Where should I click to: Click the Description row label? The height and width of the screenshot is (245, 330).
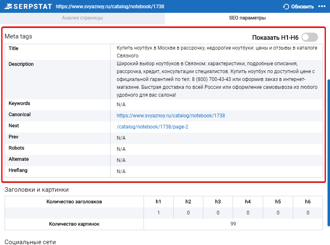tap(21, 64)
